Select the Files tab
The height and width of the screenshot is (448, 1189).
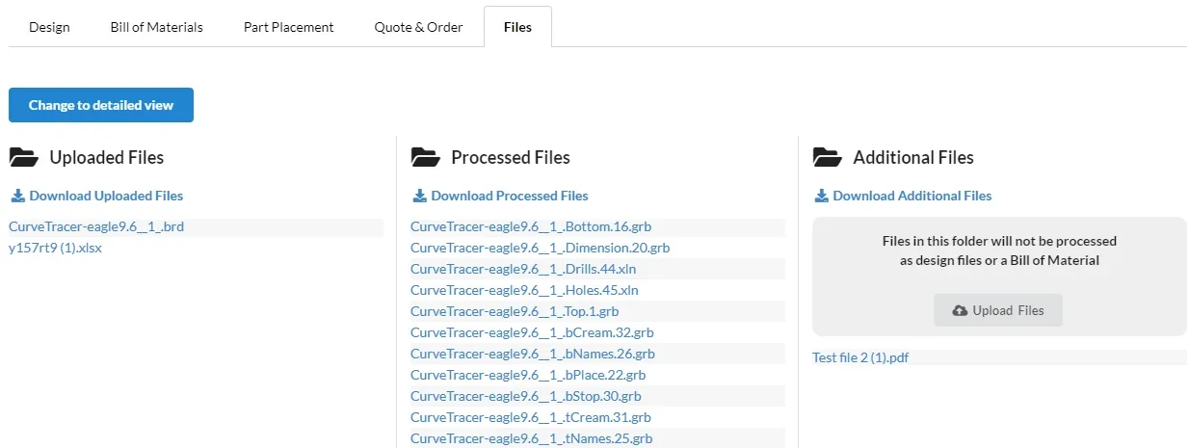(x=517, y=27)
